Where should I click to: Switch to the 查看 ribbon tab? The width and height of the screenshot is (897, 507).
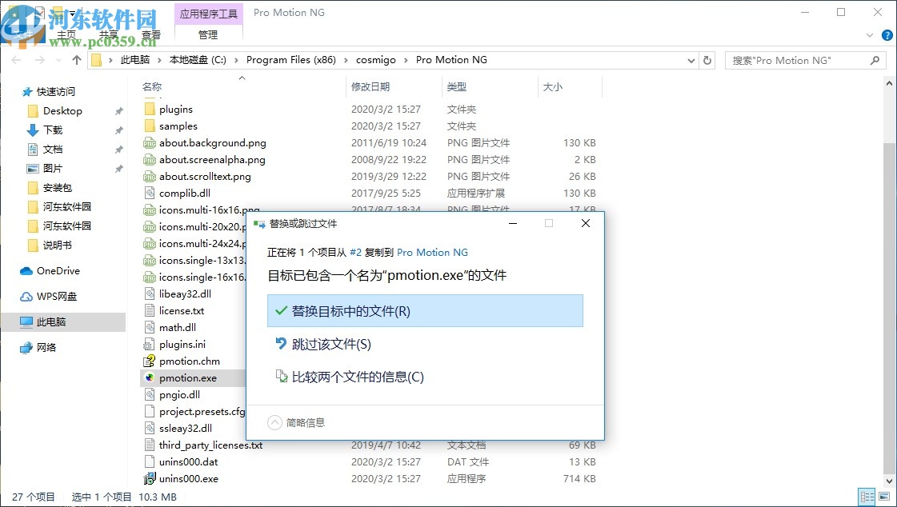151,35
